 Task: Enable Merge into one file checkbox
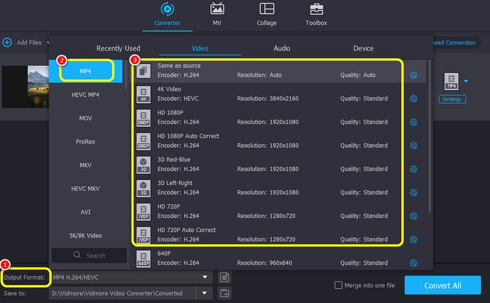(338, 285)
